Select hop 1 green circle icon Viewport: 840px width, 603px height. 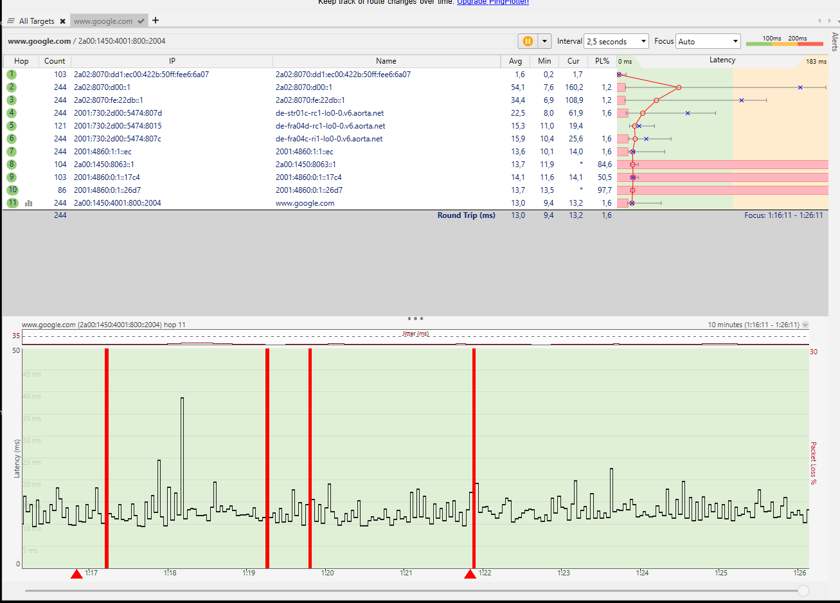tap(12, 75)
